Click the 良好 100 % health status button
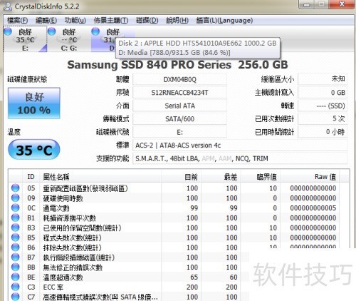This screenshot has height=301, width=356. pyautogui.click(x=34, y=103)
